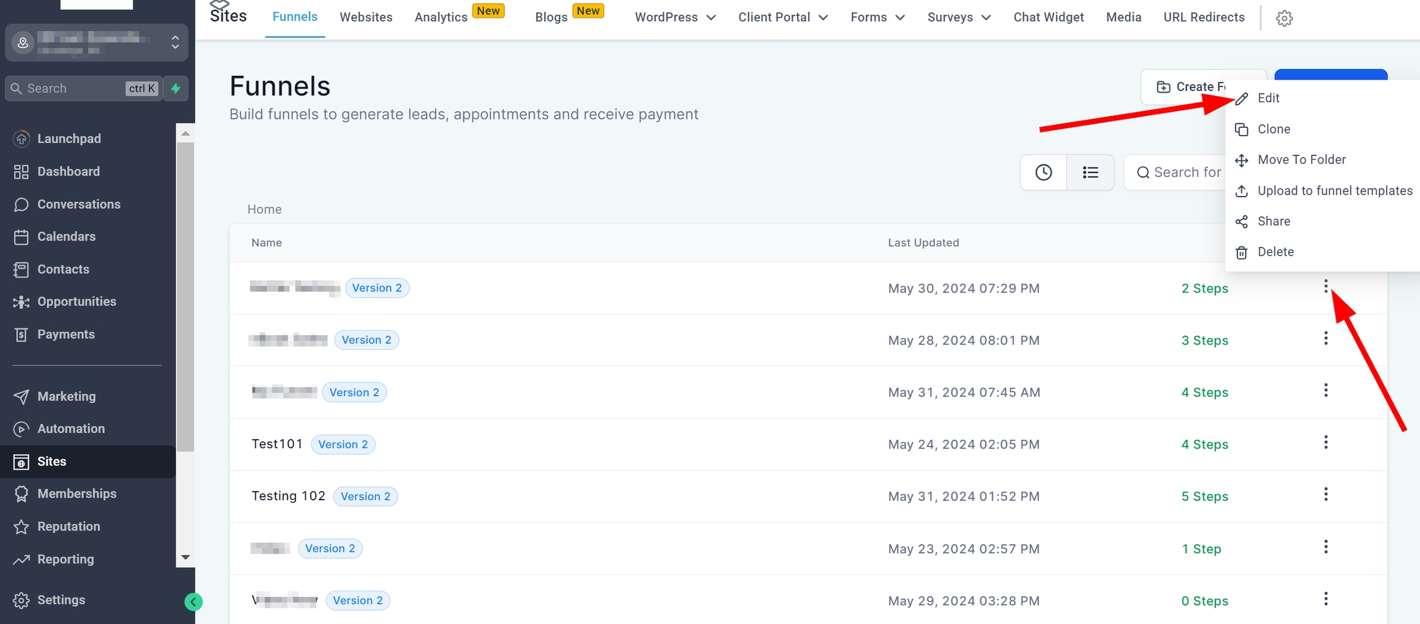The image size is (1420, 624).
Task: Select Clone from the context menu
Action: point(1273,129)
